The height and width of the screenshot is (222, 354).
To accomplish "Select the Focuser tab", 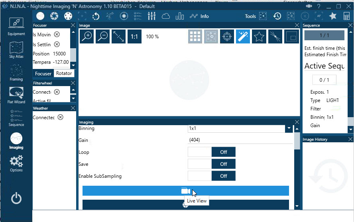I will click(x=43, y=73).
